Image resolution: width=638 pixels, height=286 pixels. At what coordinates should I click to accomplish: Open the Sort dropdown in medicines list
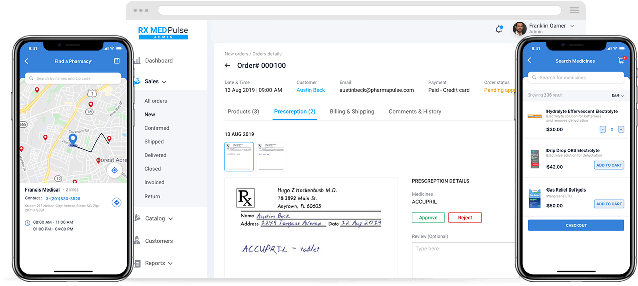click(617, 96)
